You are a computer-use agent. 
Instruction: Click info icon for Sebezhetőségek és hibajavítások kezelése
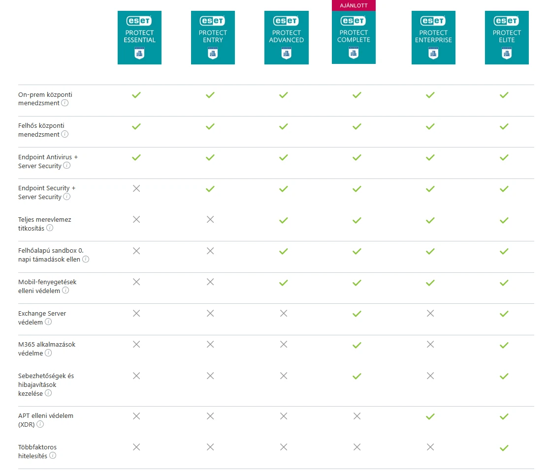coord(48,393)
